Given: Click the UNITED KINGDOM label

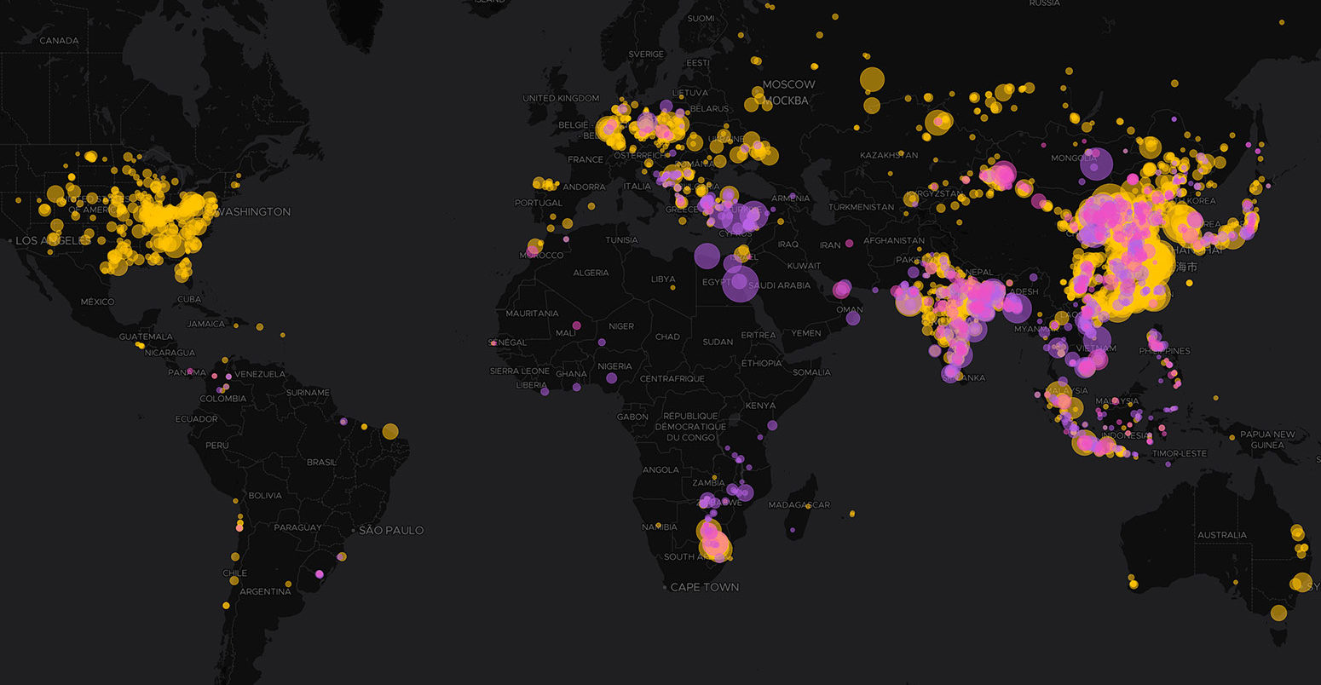Looking at the screenshot, I should (561, 98).
